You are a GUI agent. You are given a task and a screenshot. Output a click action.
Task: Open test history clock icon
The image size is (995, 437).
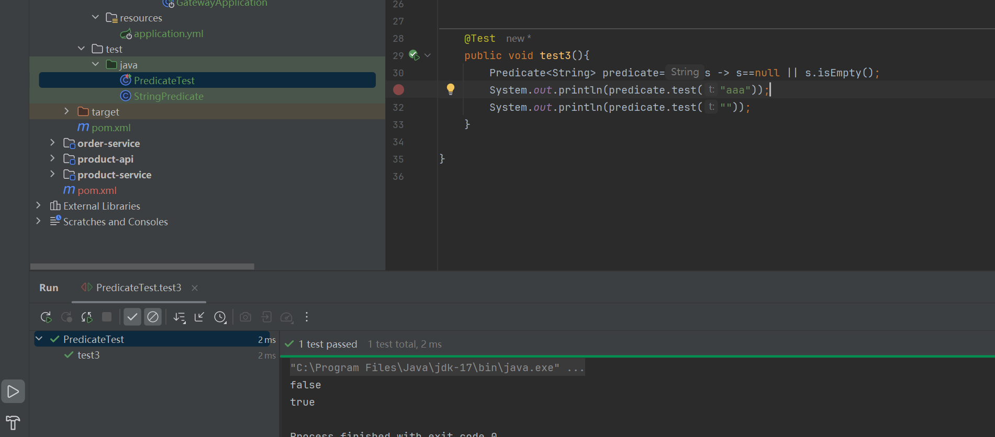[x=220, y=317]
